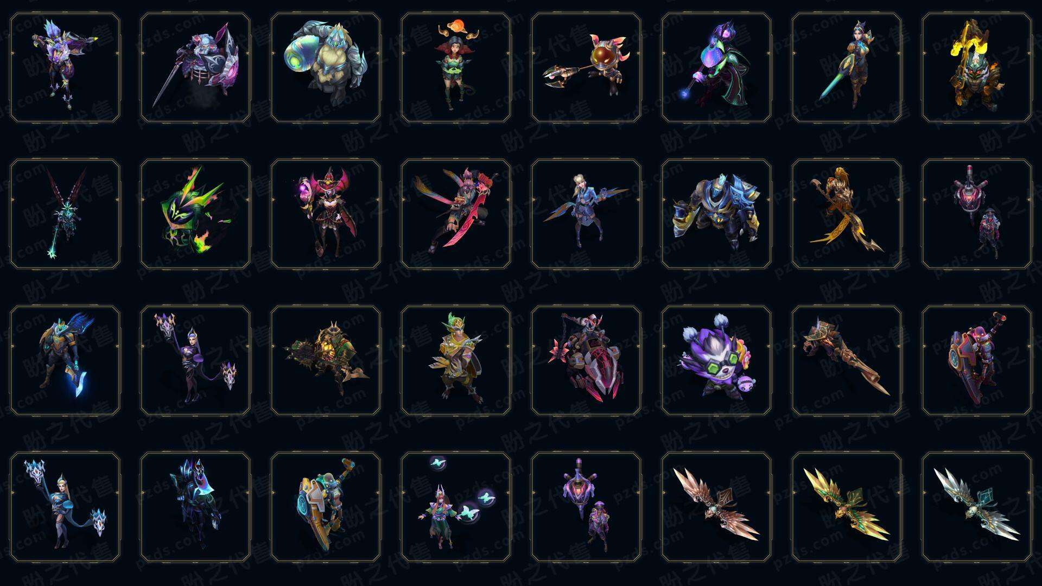The width and height of the screenshot is (1042, 586).
Task: Select the teal-gold figure with large shield
Action: (x=326, y=507)
